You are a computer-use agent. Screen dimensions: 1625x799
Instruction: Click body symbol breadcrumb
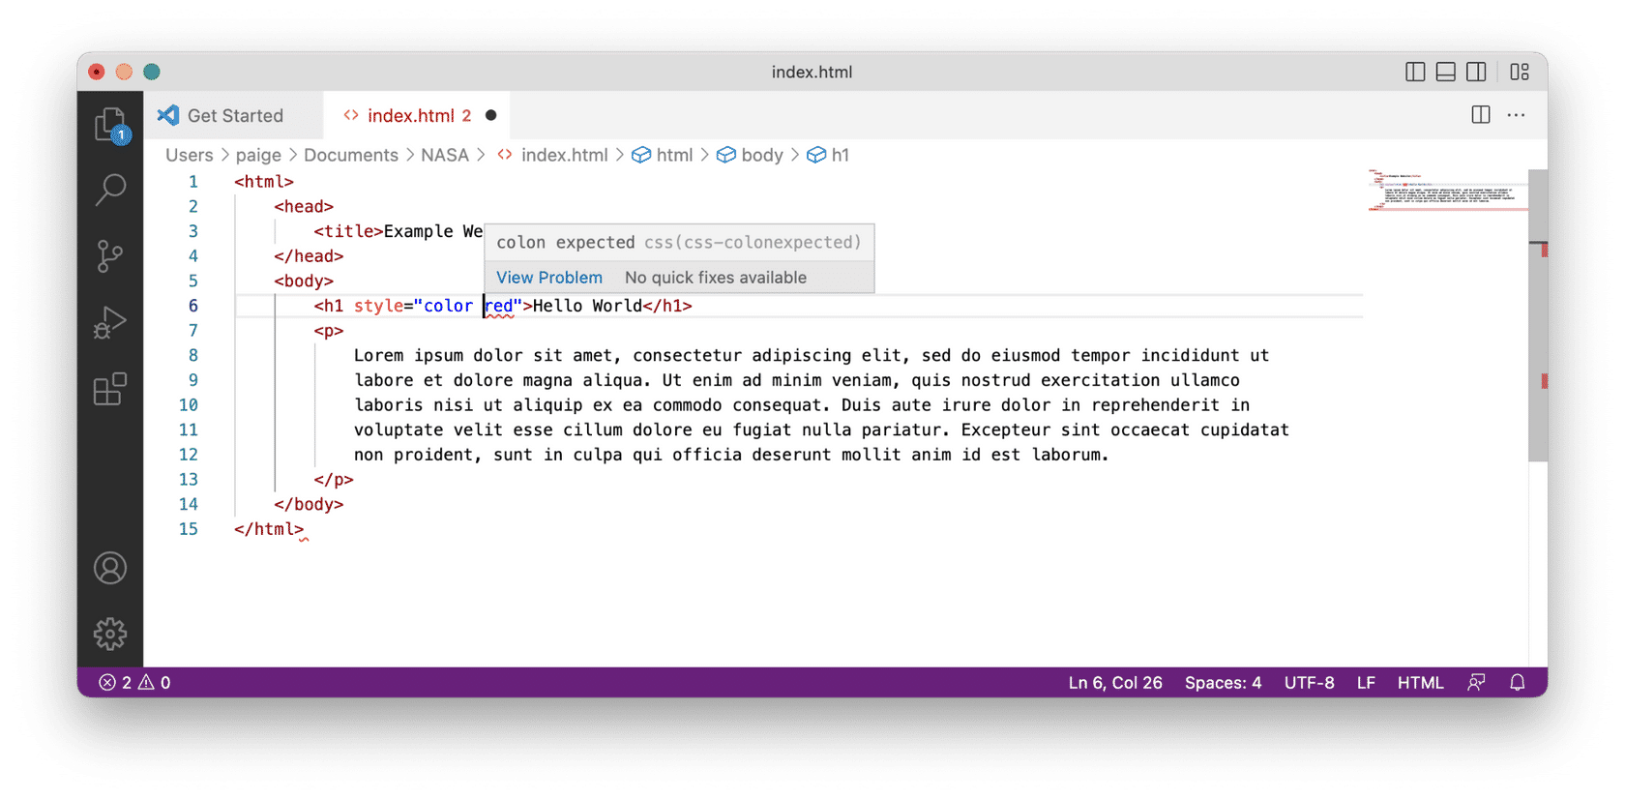pyautogui.click(x=751, y=155)
